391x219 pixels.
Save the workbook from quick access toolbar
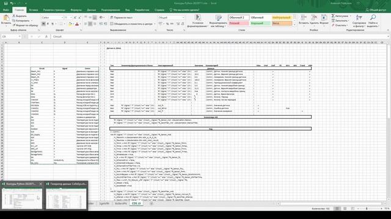pyautogui.click(x=5, y=3)
